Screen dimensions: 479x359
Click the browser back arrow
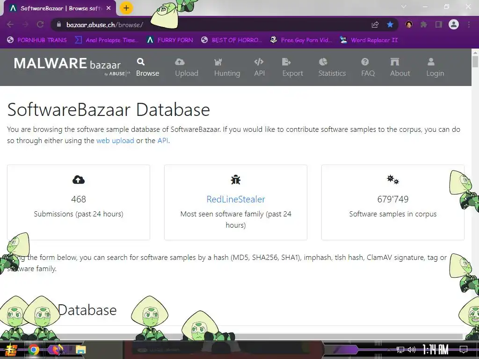point(10,24)
